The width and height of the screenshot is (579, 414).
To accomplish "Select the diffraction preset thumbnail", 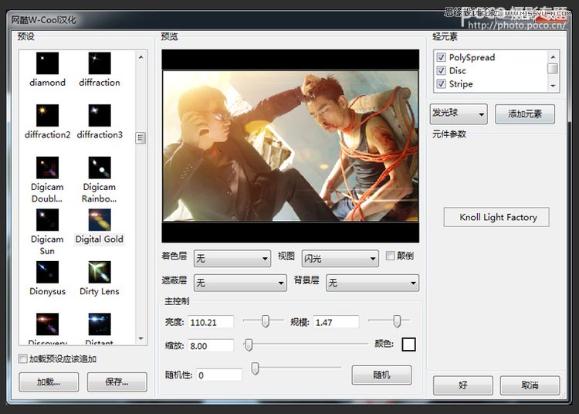I will coord(100,63).
